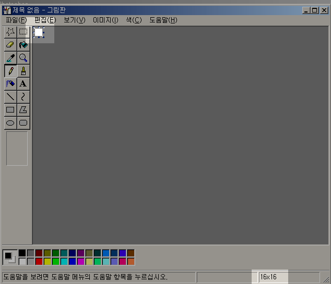Choose the Eraser tool
The width and height of the screenshot is (331, 284).
10,45
